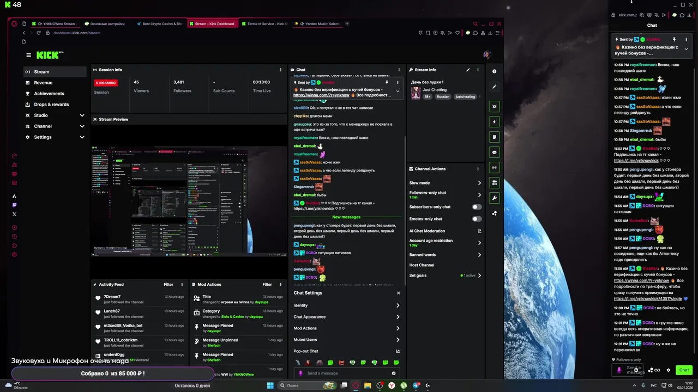Toggle the chat bubble icon in right toolbar
The width and height of the screenshot is (698, 392).
tap(494, 152)
